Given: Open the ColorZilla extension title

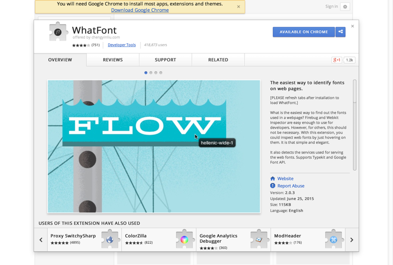Looking at the screenshot, I should (x=136, y=236).
